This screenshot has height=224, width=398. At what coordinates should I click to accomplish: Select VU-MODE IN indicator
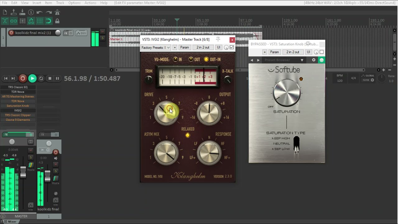pyautogui.click(x=176, y=59)
